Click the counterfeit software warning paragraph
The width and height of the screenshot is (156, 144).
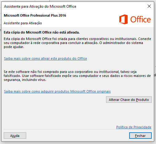point(77,76)
